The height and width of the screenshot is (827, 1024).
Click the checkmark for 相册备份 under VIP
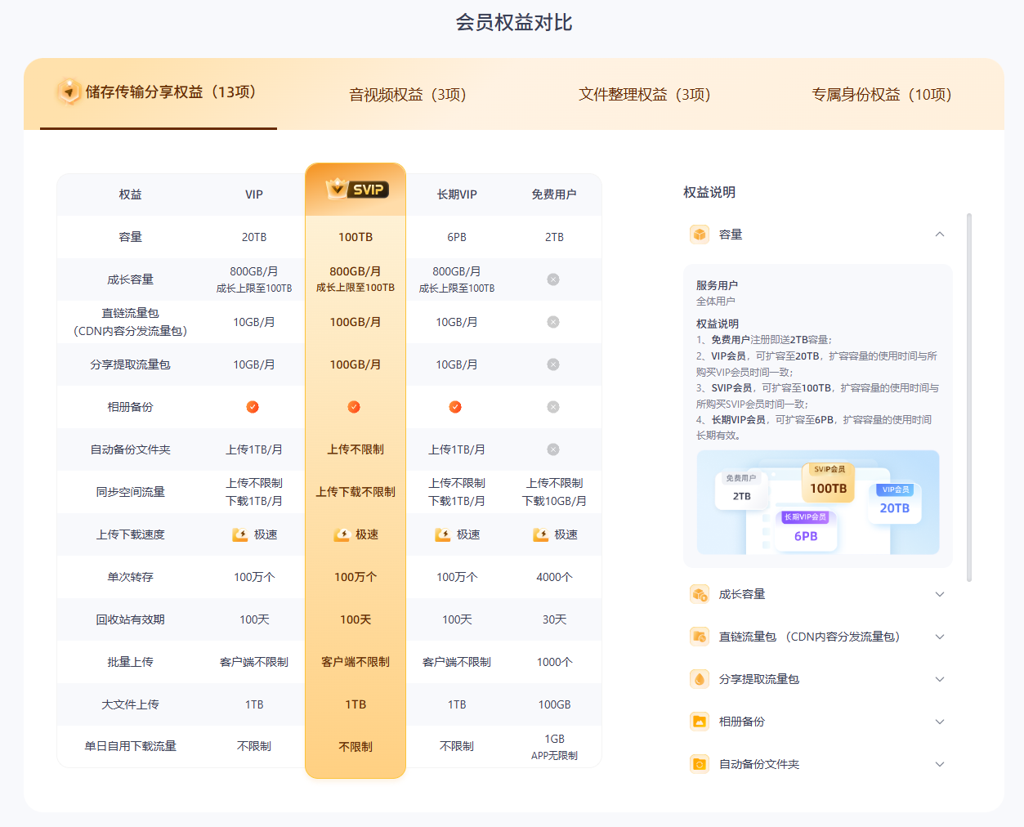[x=253, y=406]
